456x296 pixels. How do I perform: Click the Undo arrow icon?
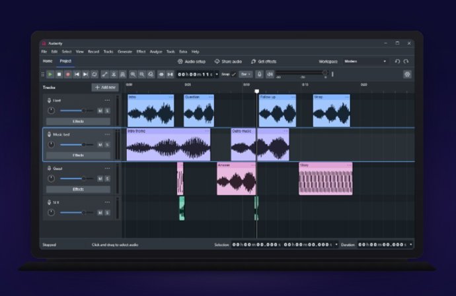tap(397, 61)
